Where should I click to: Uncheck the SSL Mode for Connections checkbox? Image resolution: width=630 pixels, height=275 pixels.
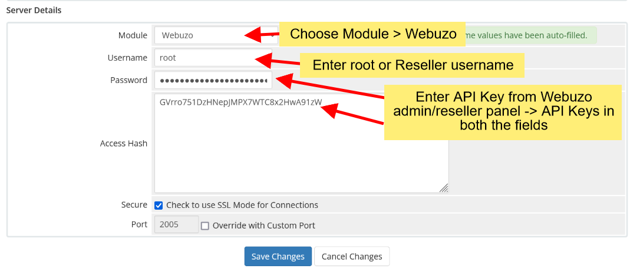pos(159,206)
